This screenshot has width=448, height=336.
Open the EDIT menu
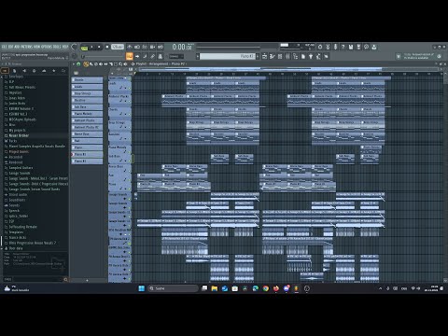coord(10,47)
